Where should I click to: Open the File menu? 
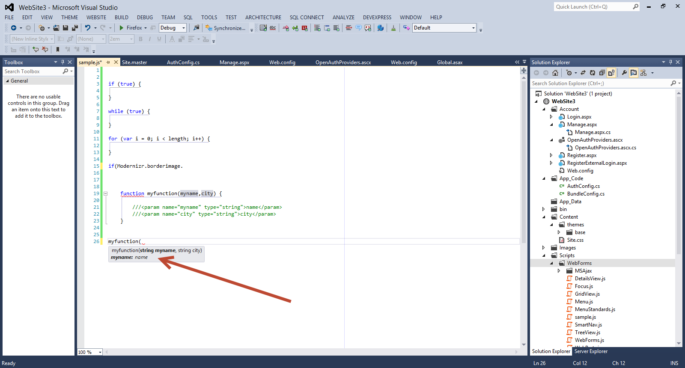point(9,18)
